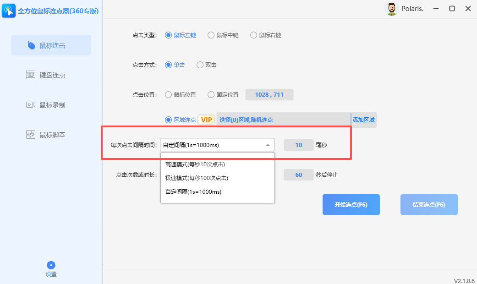Open the Polaris user avatar
Viewport: 477px width, 284px height.
point(392,8)
